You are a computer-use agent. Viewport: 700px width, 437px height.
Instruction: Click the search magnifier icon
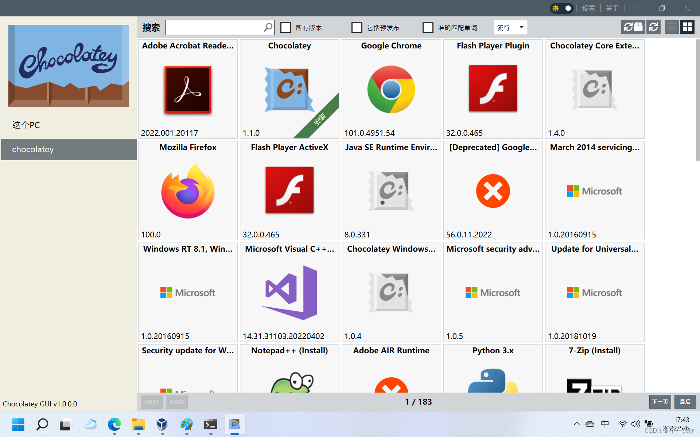click(x=268, y=27)
